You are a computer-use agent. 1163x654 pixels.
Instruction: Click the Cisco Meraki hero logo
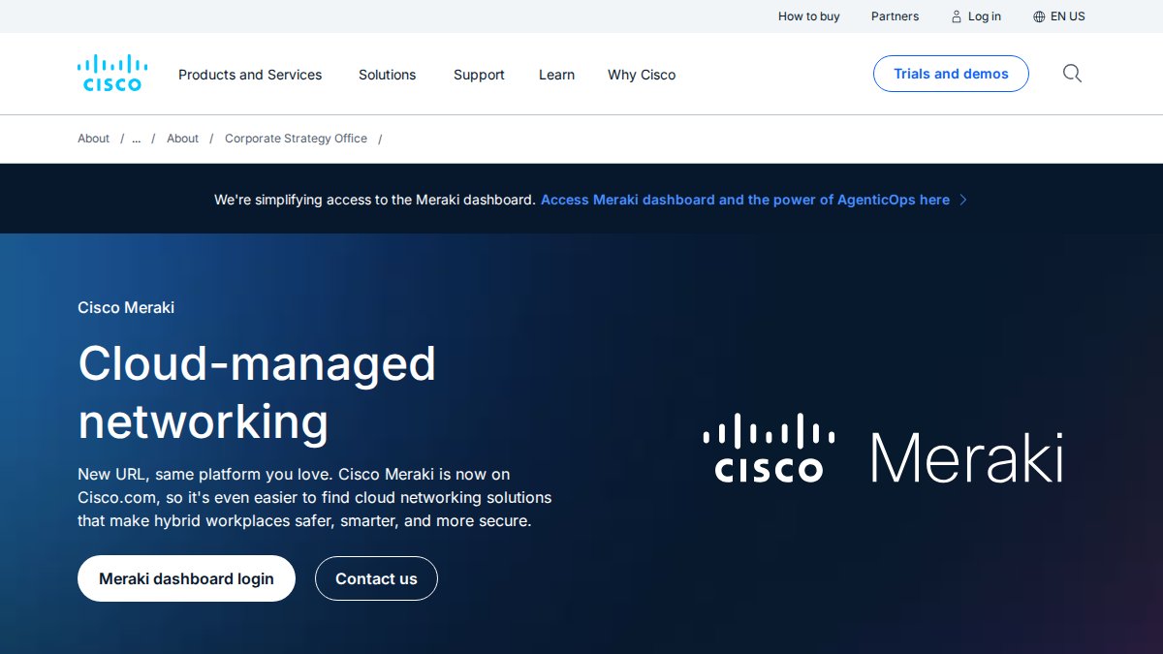click(x=883, y=449)
